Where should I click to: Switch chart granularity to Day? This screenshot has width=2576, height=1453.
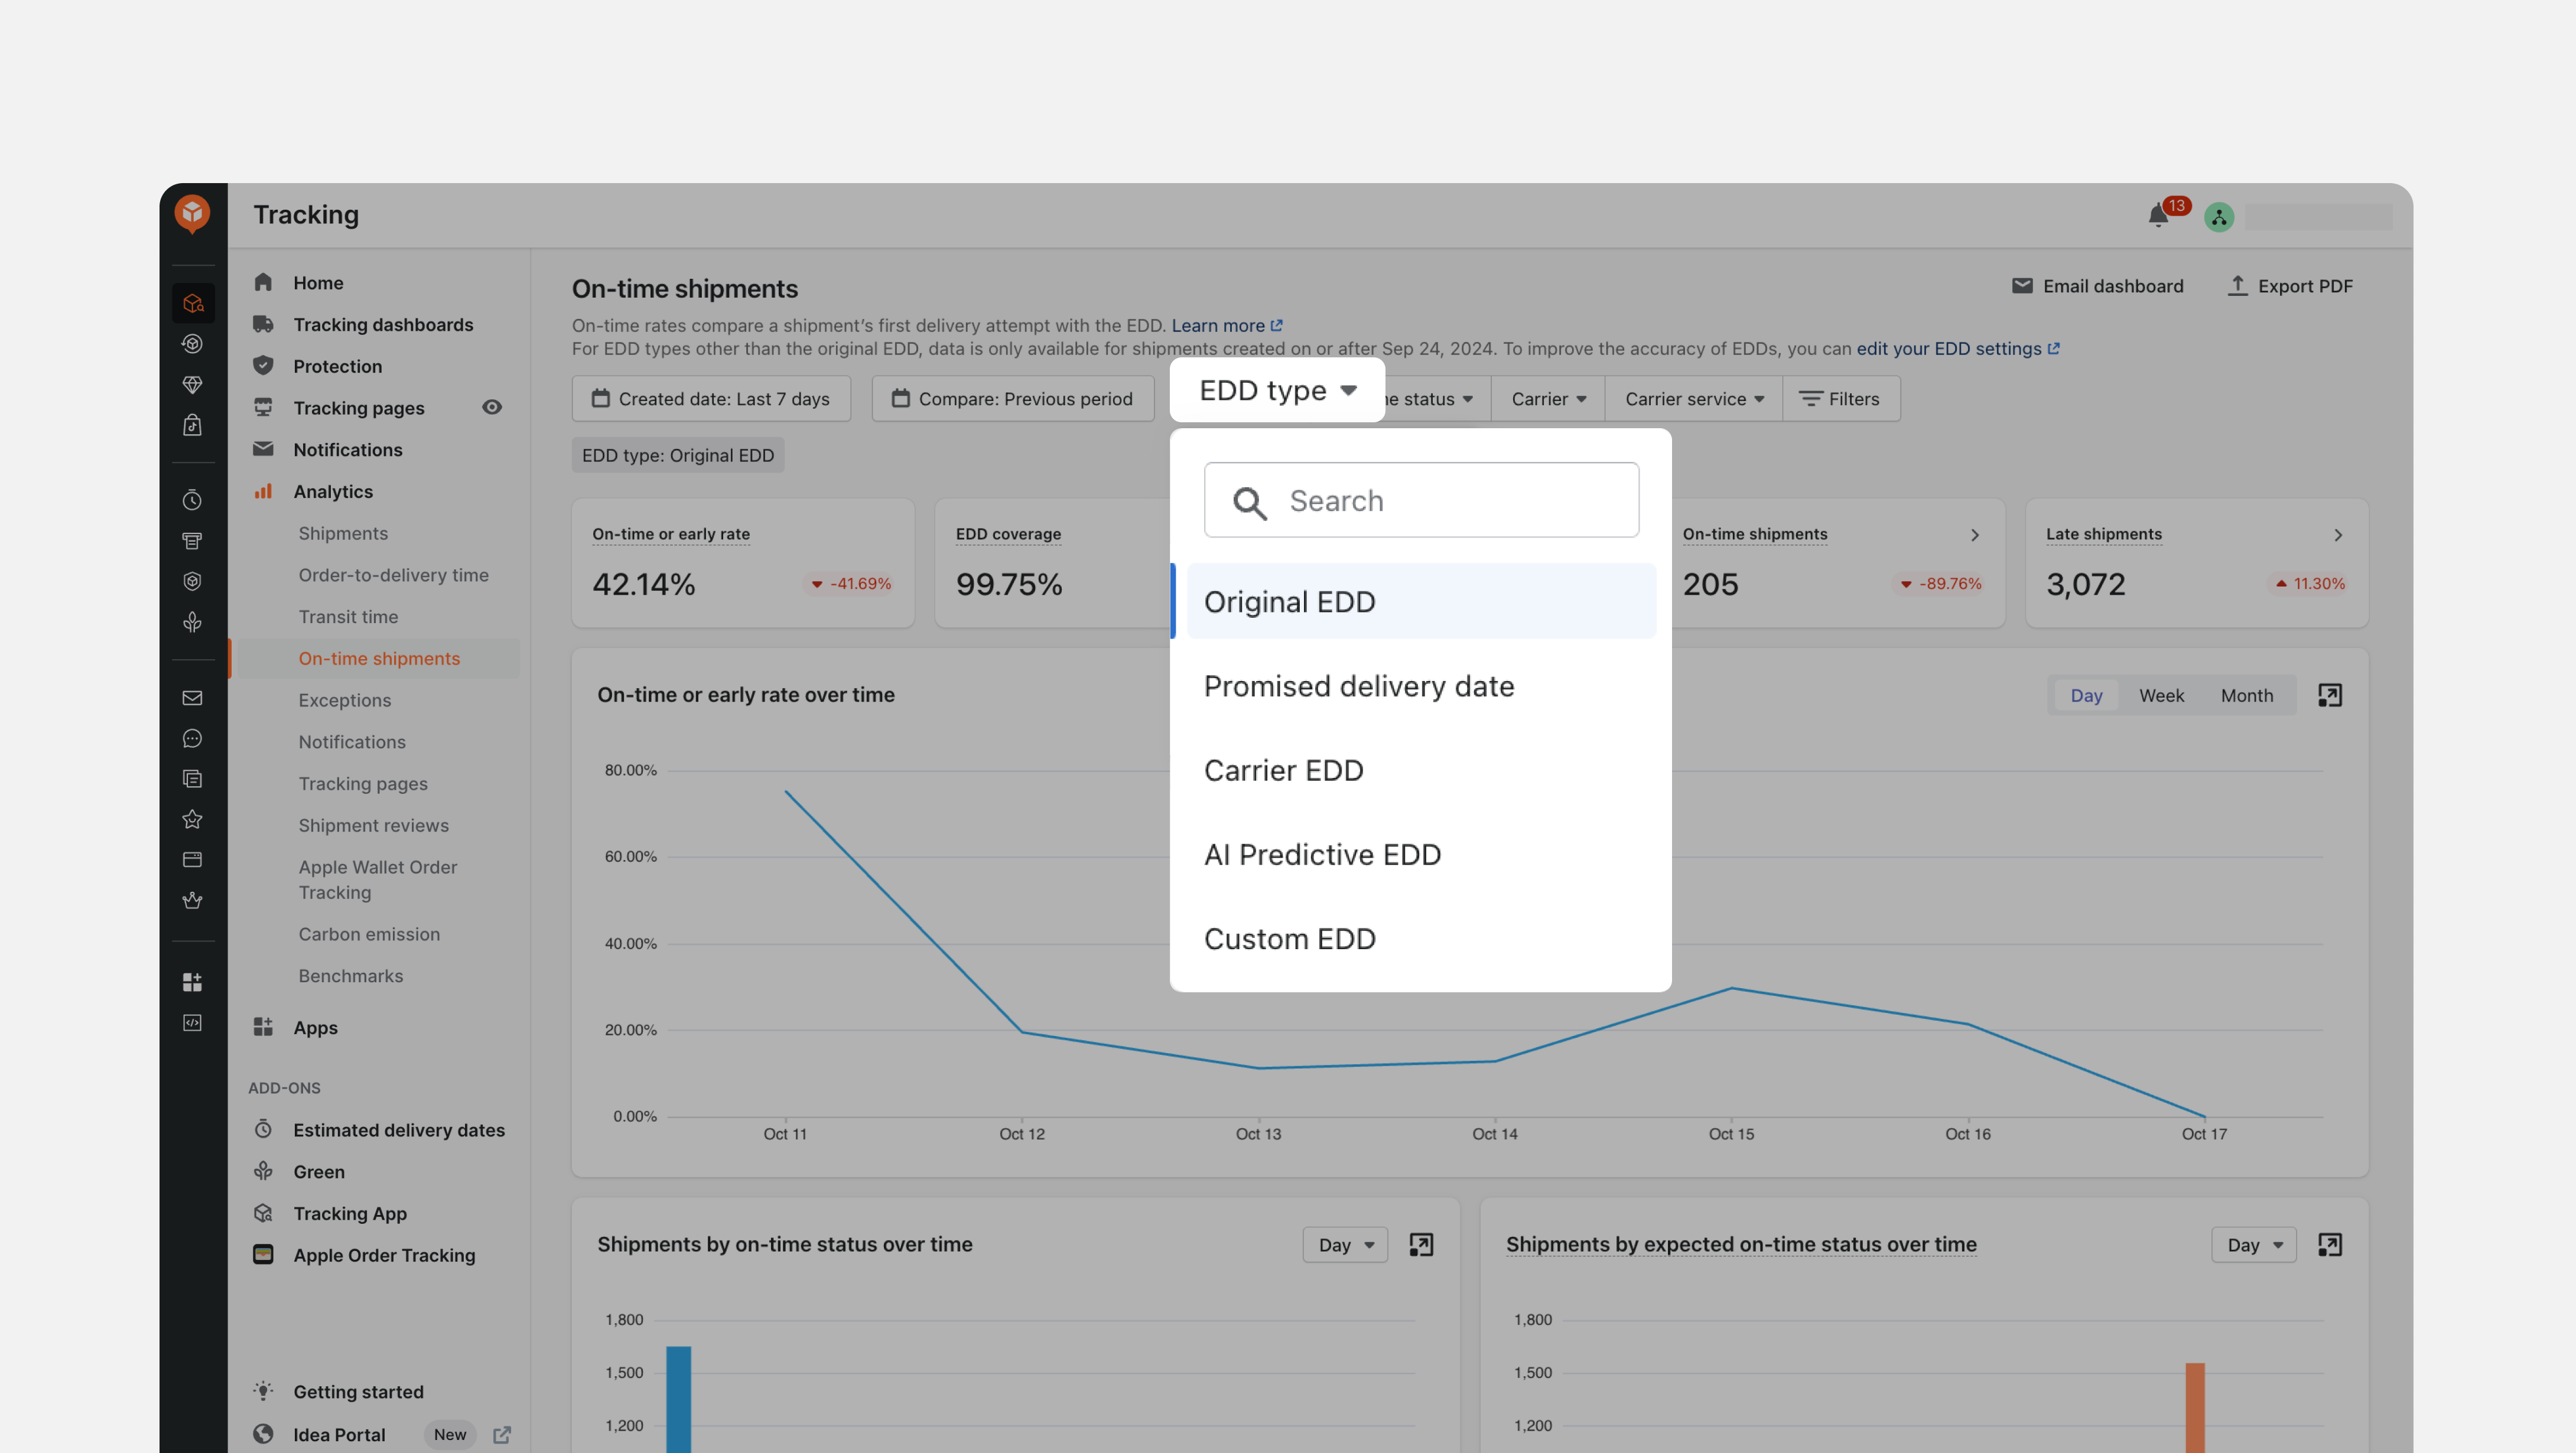[2086, 695]
